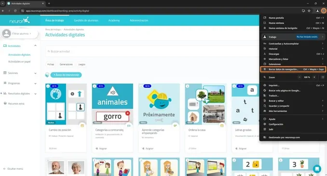Viewport: 327px width, 176px height.
Task: Select Nueva ventana de incógnito
Action: pyautogui.click(x=293, y=28)
